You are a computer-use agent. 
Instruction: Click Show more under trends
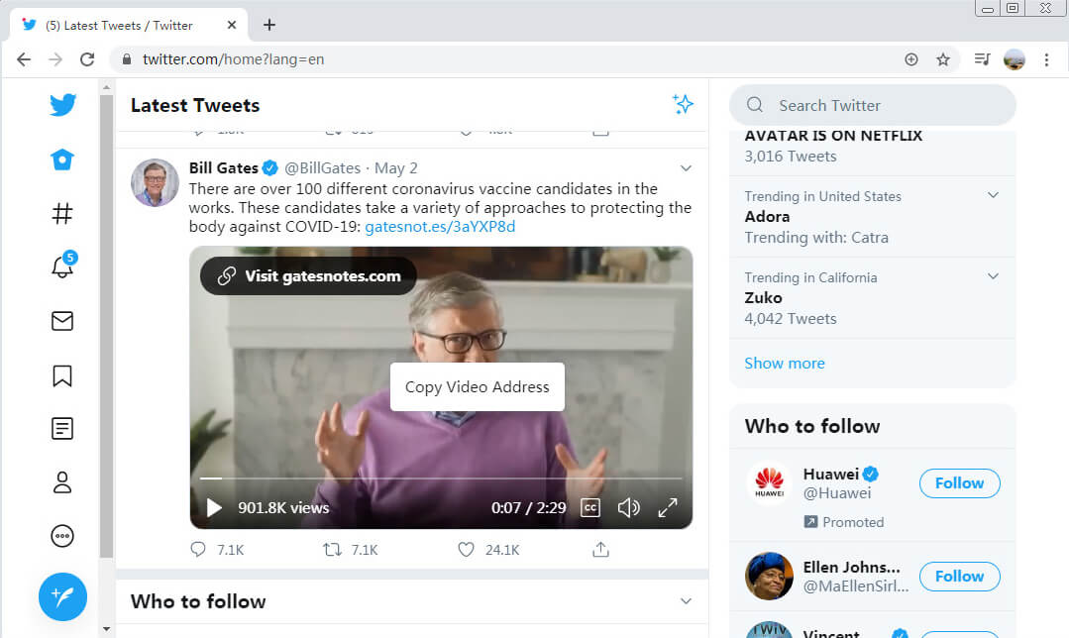coord(784,363)
